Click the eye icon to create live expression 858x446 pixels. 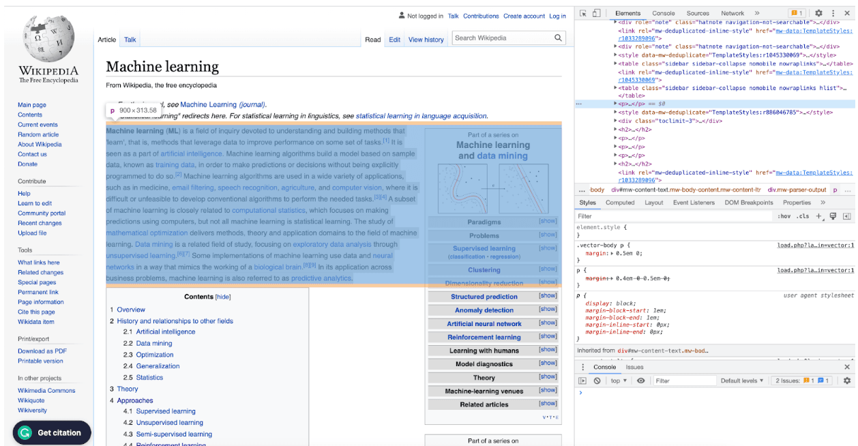tap(640, 381)
